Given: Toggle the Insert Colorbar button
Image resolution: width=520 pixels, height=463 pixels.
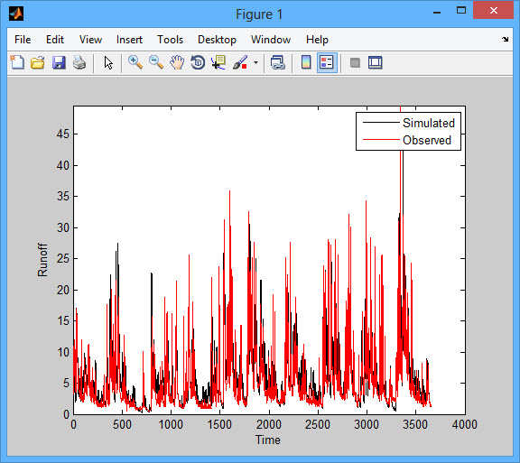Looking at the screenshot, I should [306, 62].
